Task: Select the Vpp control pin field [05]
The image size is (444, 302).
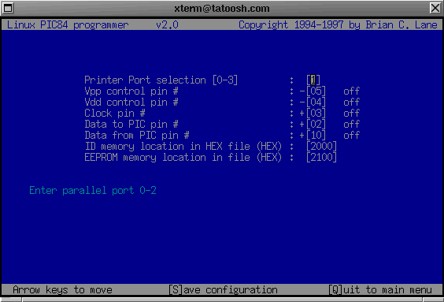Action: pyautogui.click(x=316, y=91)
